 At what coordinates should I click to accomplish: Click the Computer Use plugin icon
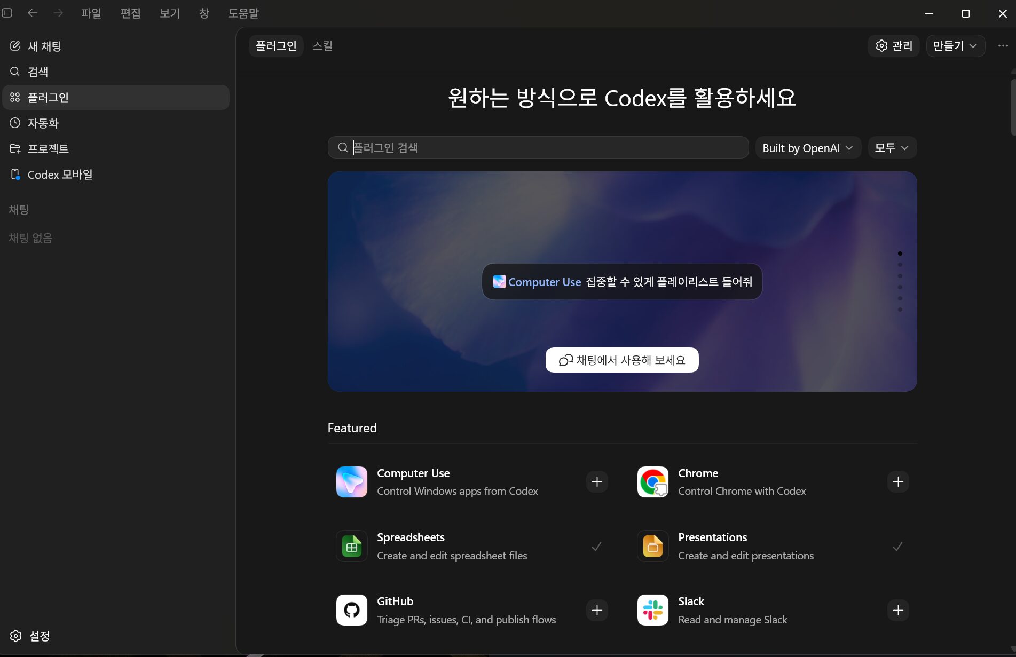352,482
